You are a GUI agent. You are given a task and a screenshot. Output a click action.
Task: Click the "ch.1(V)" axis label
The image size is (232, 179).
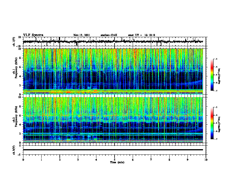[14, 42]
